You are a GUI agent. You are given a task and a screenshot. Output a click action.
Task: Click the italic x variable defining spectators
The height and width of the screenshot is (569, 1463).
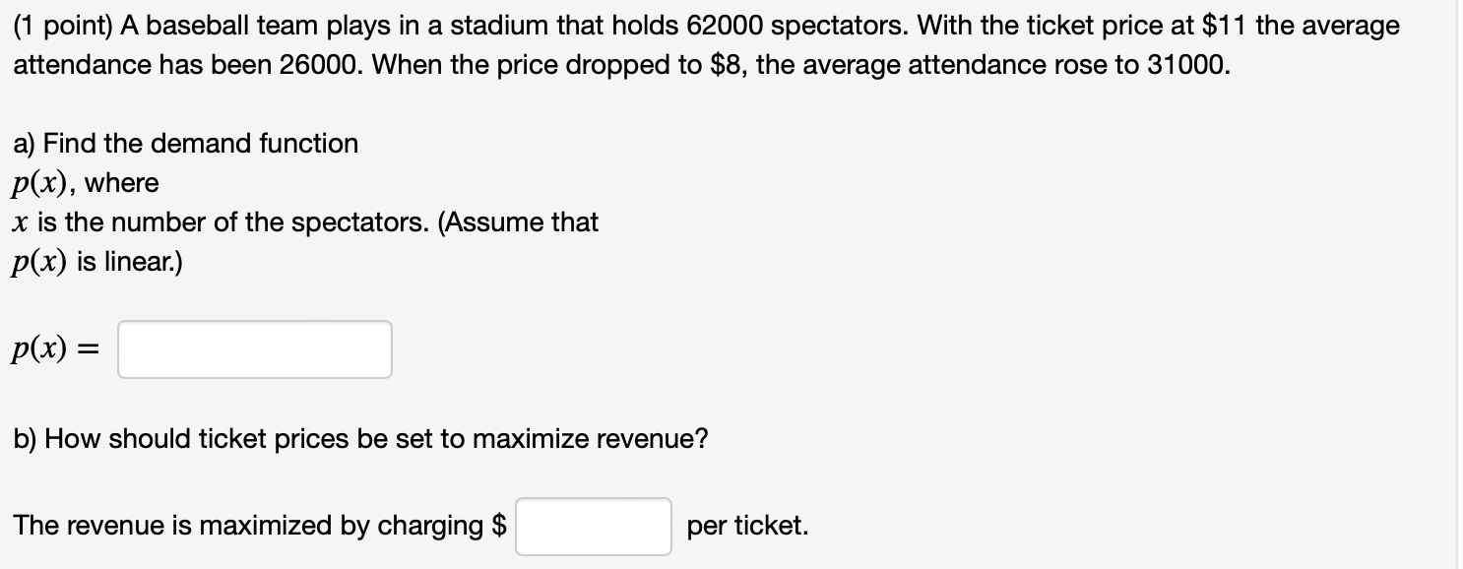(19, 223)
